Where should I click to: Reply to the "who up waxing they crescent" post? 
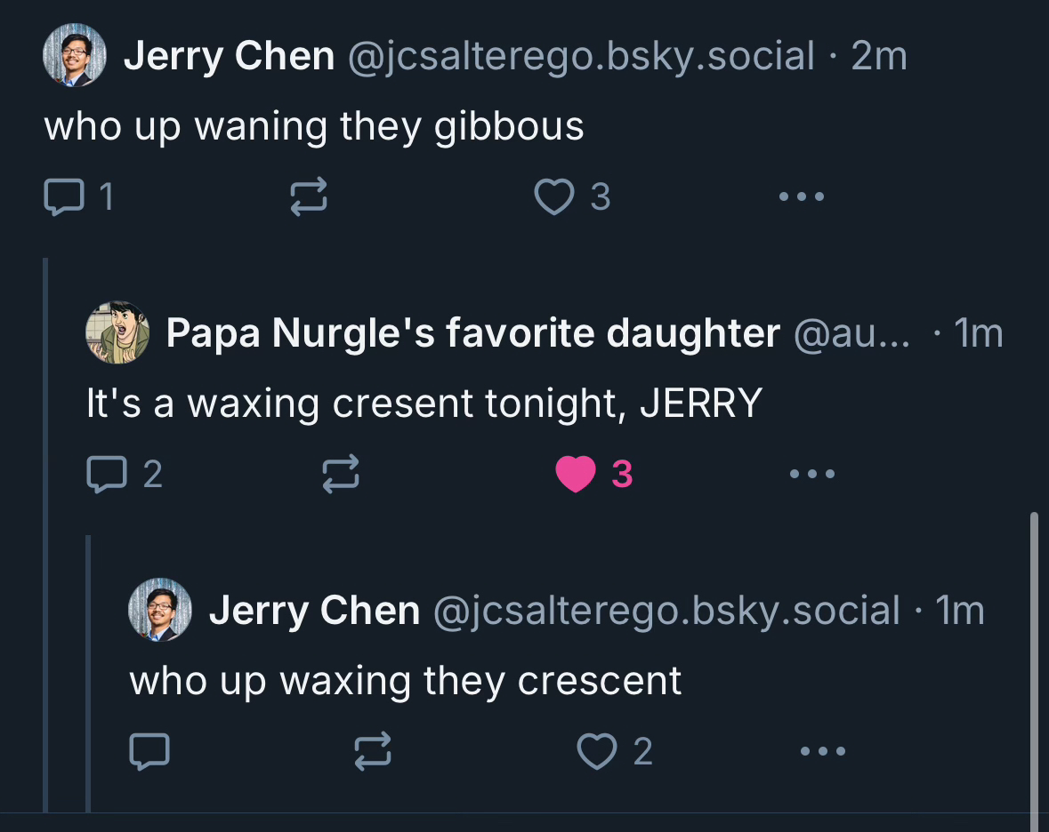149,752
